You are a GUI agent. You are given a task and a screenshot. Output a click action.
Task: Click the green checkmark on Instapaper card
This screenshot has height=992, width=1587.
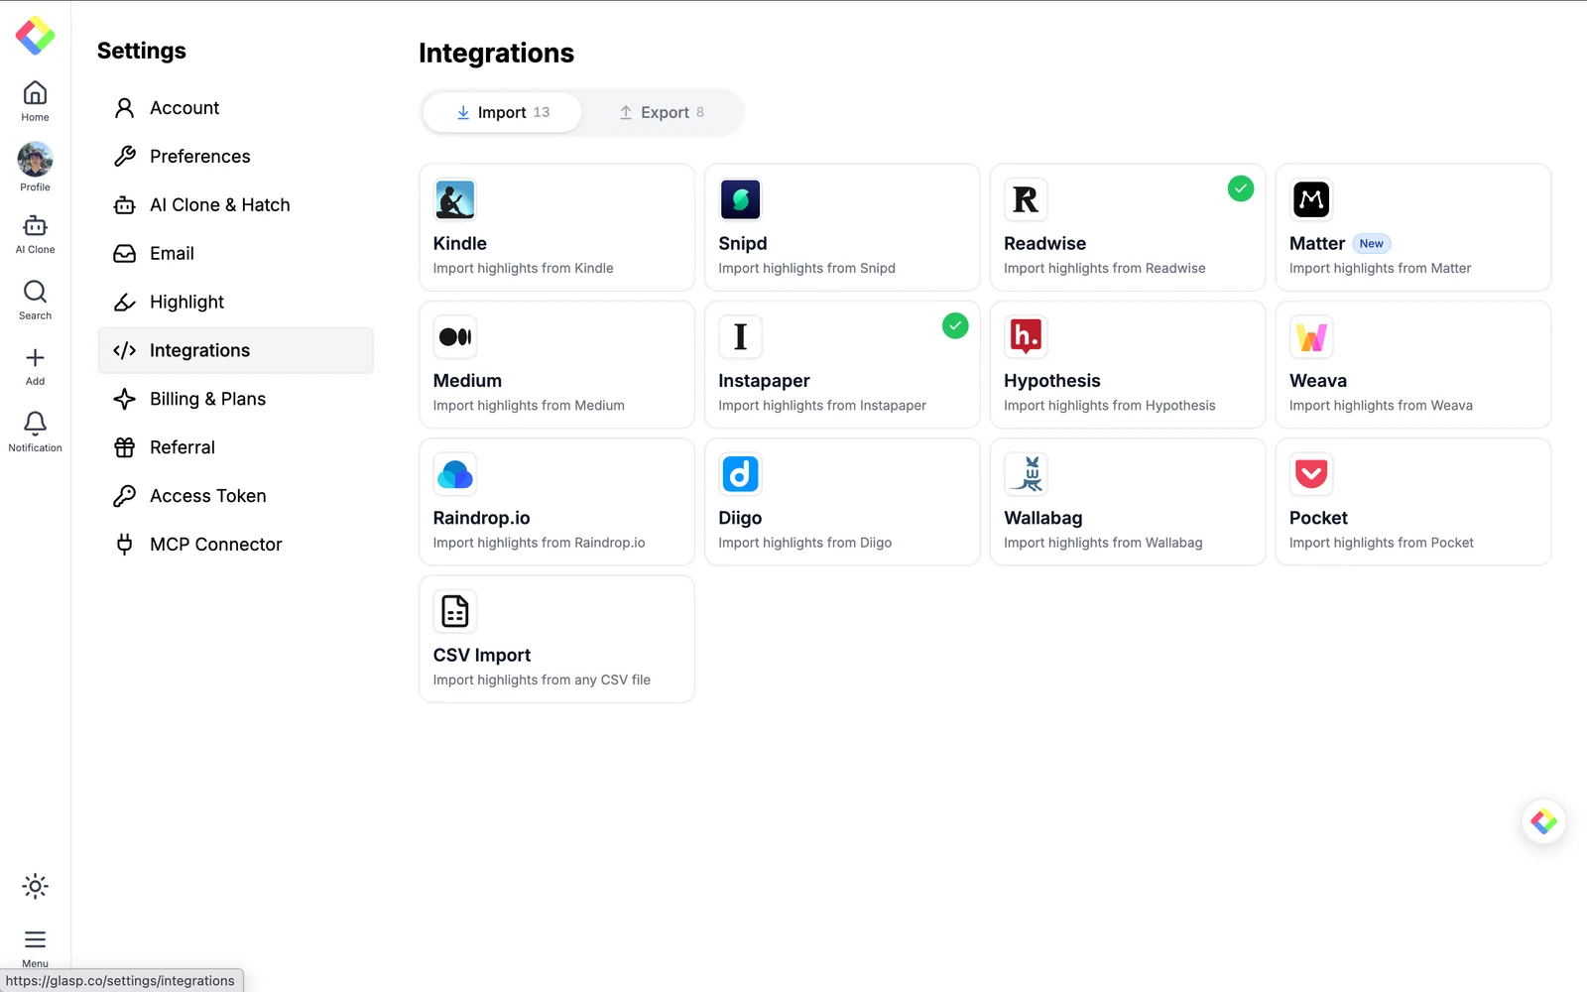click(955, 325)
